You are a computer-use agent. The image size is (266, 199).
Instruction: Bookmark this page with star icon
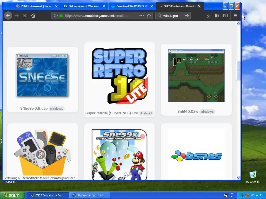(x=149, y=16)
